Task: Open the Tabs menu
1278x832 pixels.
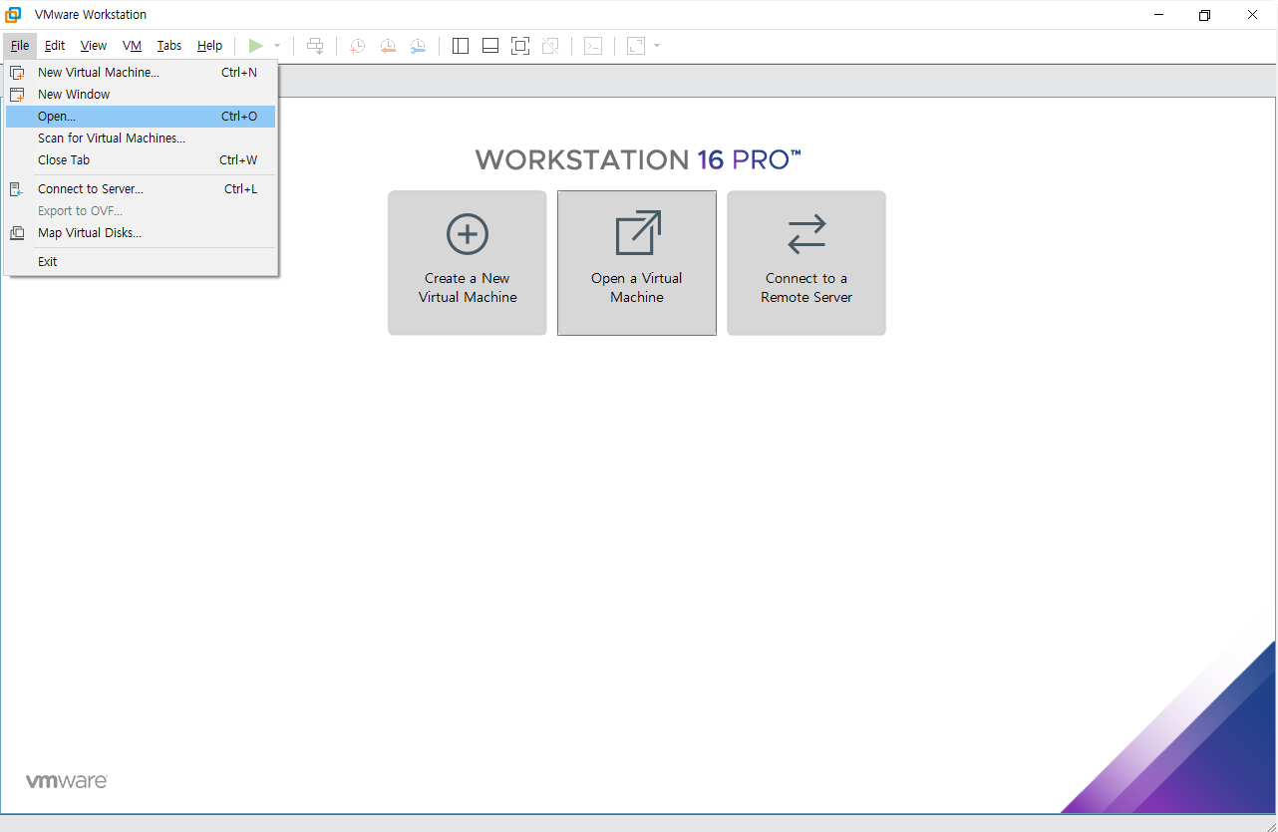Action: coord(169,46)
